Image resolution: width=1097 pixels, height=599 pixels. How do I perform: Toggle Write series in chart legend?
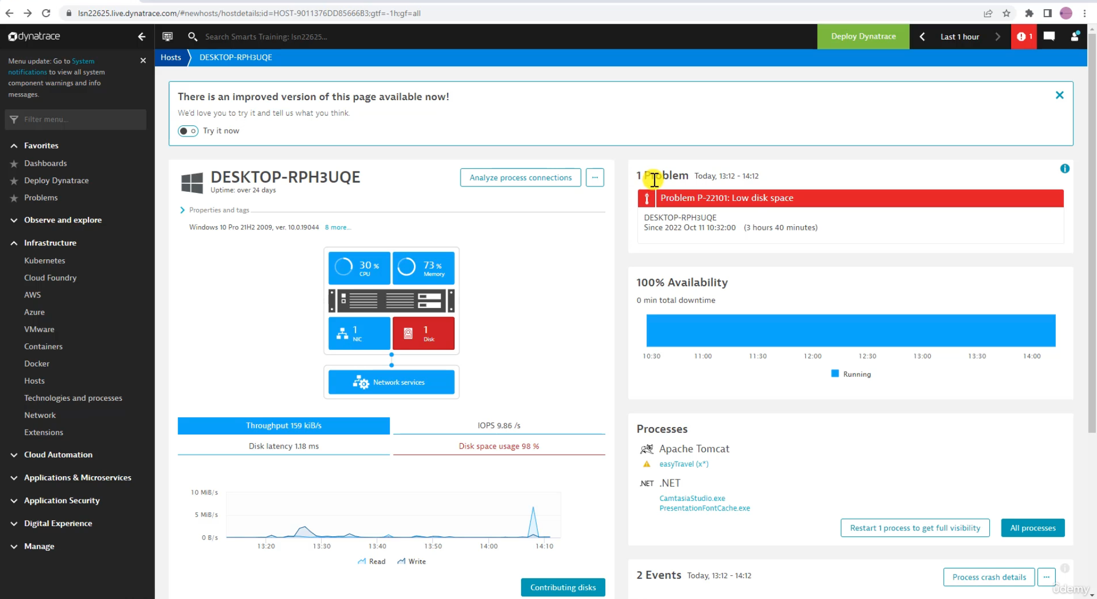(x=411, y=561)
